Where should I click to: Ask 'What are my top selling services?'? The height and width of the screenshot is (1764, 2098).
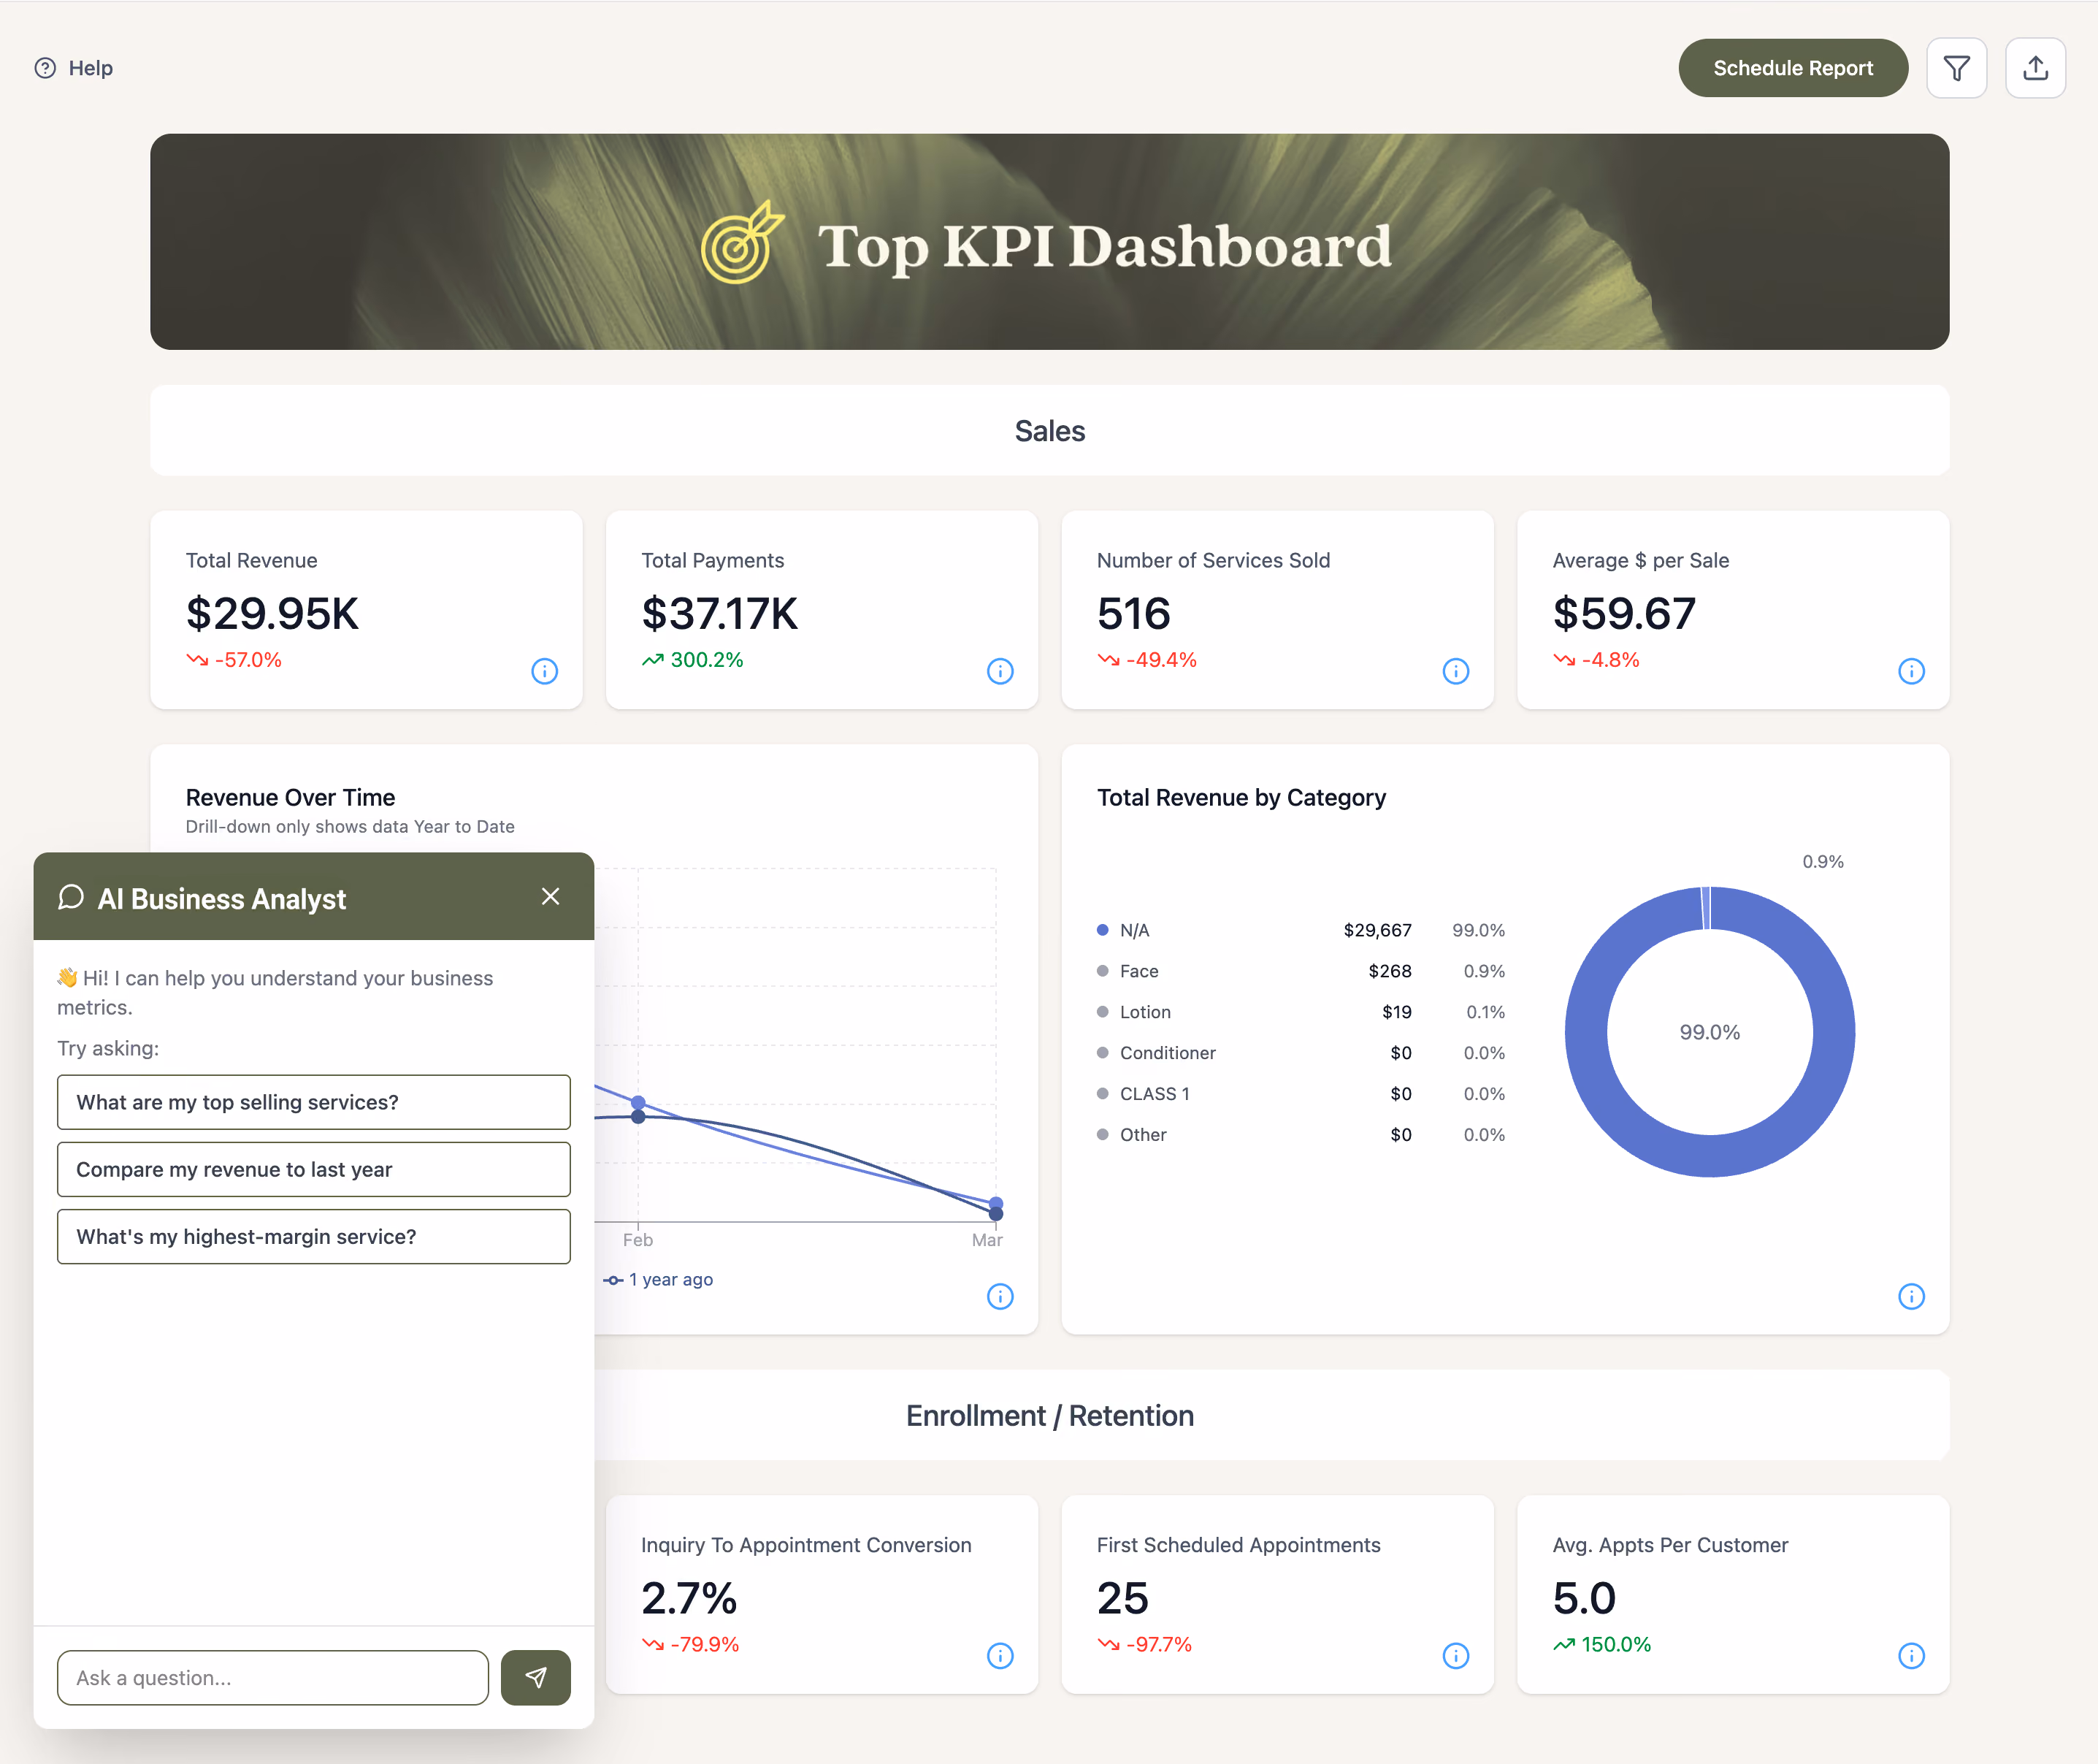[x=314, y=1102]
